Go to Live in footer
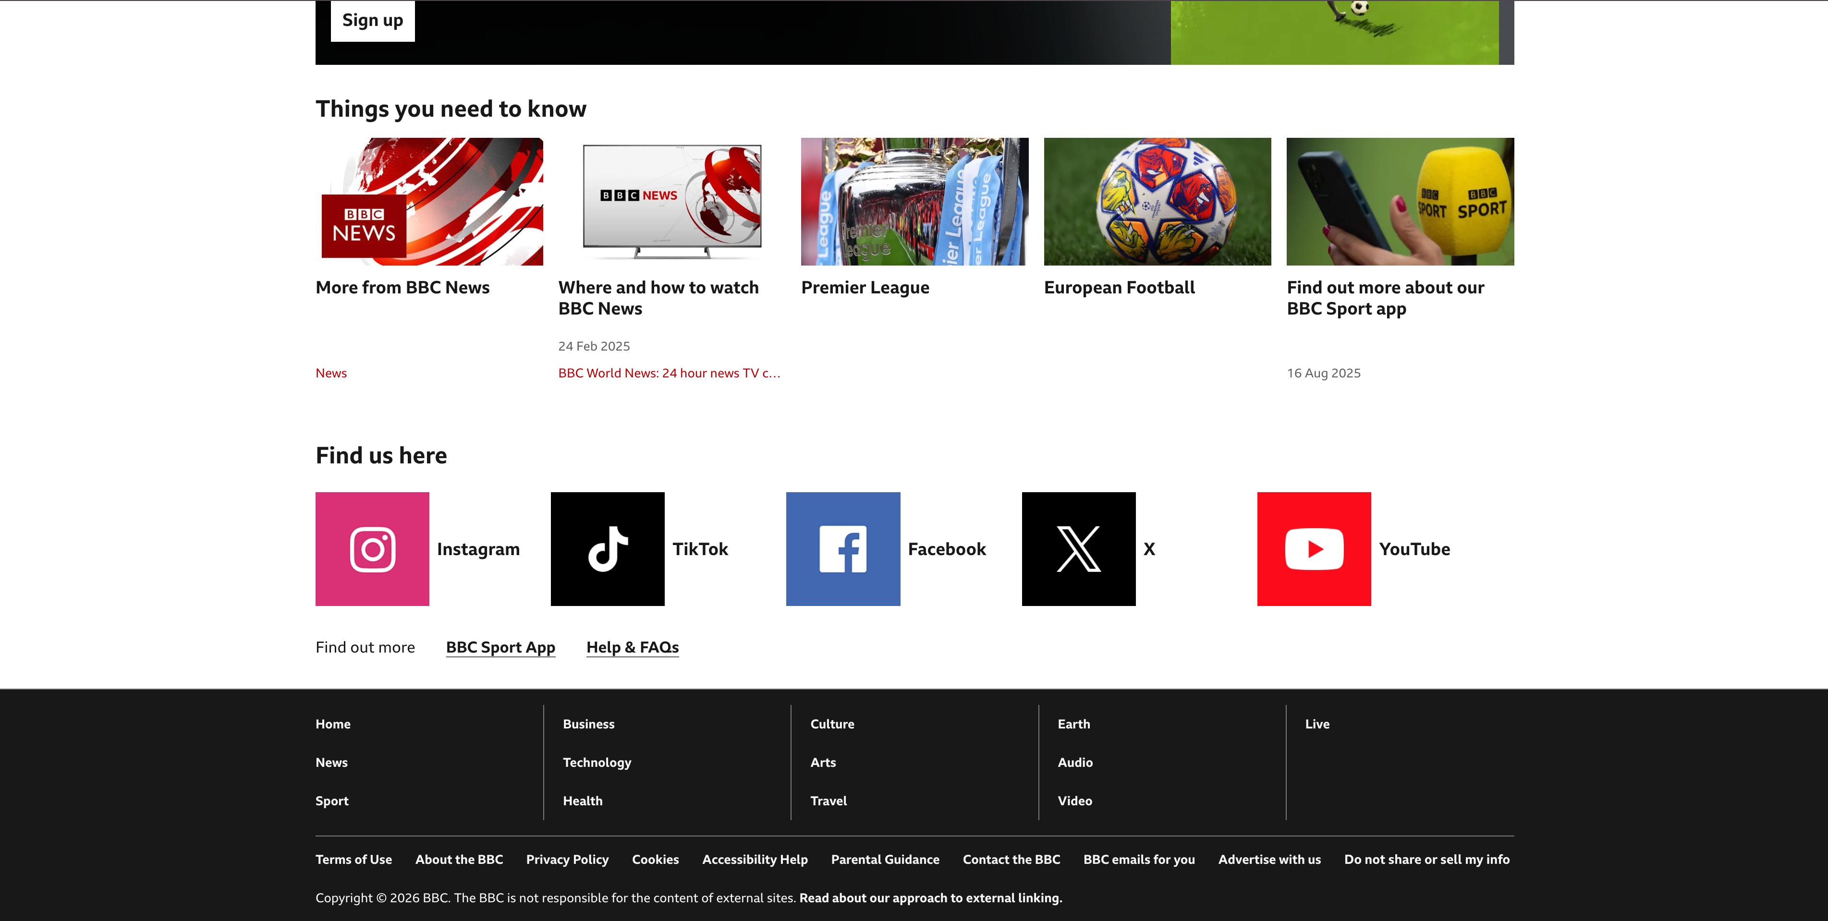Image resolution: width=1828 pixels, height=921 pixels. (1317, 724)
